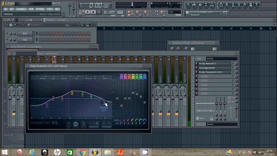Open Parametric EQ 2 window options arrow
Screen dimensions: 277x156
click(x=27, y=66)
